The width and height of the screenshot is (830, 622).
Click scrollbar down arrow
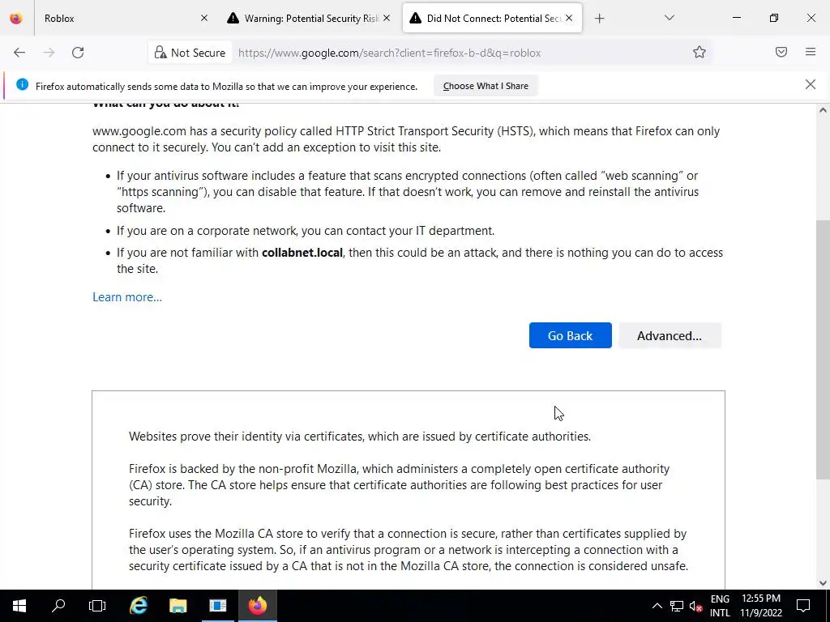pyautogui.click(x=823, y=583)
